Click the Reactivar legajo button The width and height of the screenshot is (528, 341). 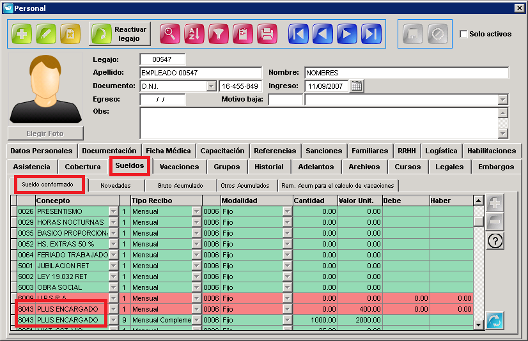(120, 34)
